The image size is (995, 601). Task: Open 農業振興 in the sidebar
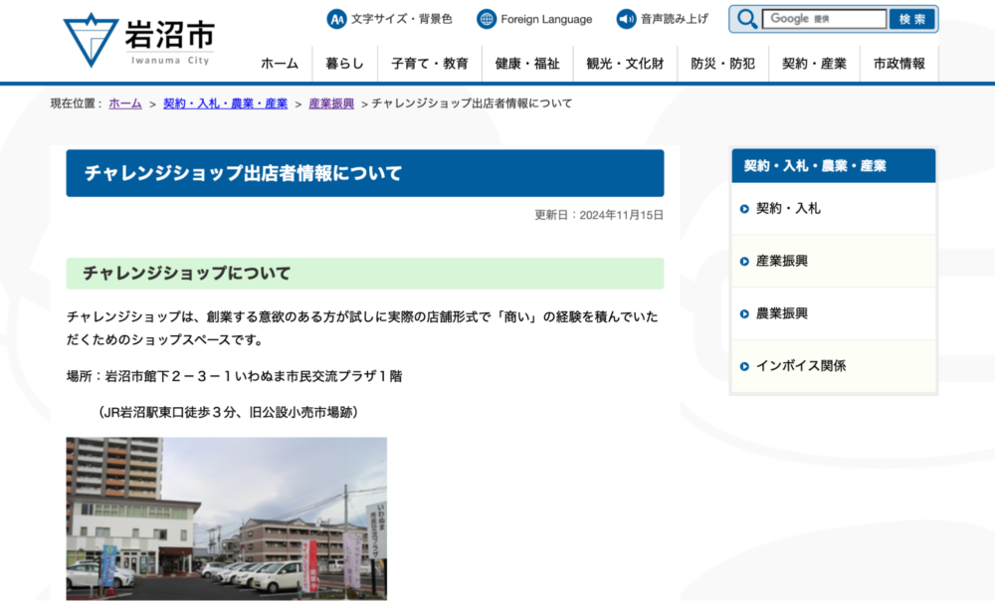tap(834, 313)
